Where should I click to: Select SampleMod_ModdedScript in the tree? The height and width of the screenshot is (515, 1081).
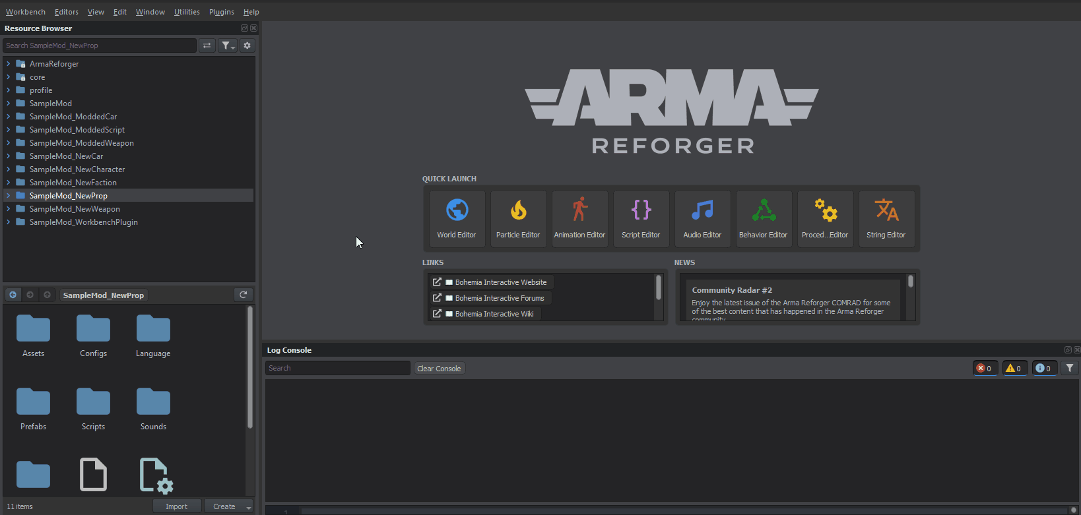(77, 130)
